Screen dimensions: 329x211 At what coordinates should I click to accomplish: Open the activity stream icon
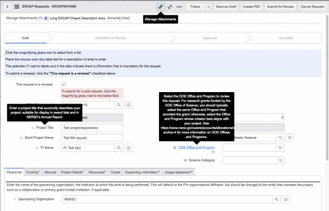(170, 7)
